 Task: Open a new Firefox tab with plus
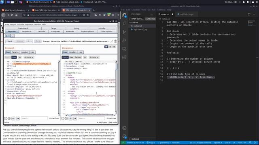pyautogui.click(x=94, y=10)
